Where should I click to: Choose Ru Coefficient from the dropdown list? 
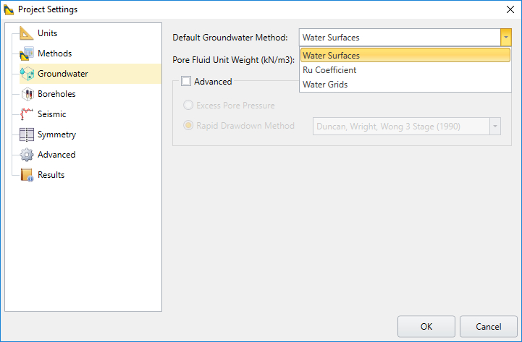(405, 70)
